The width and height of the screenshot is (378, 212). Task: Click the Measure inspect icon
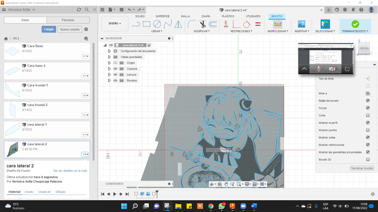[x=278, y=24]
